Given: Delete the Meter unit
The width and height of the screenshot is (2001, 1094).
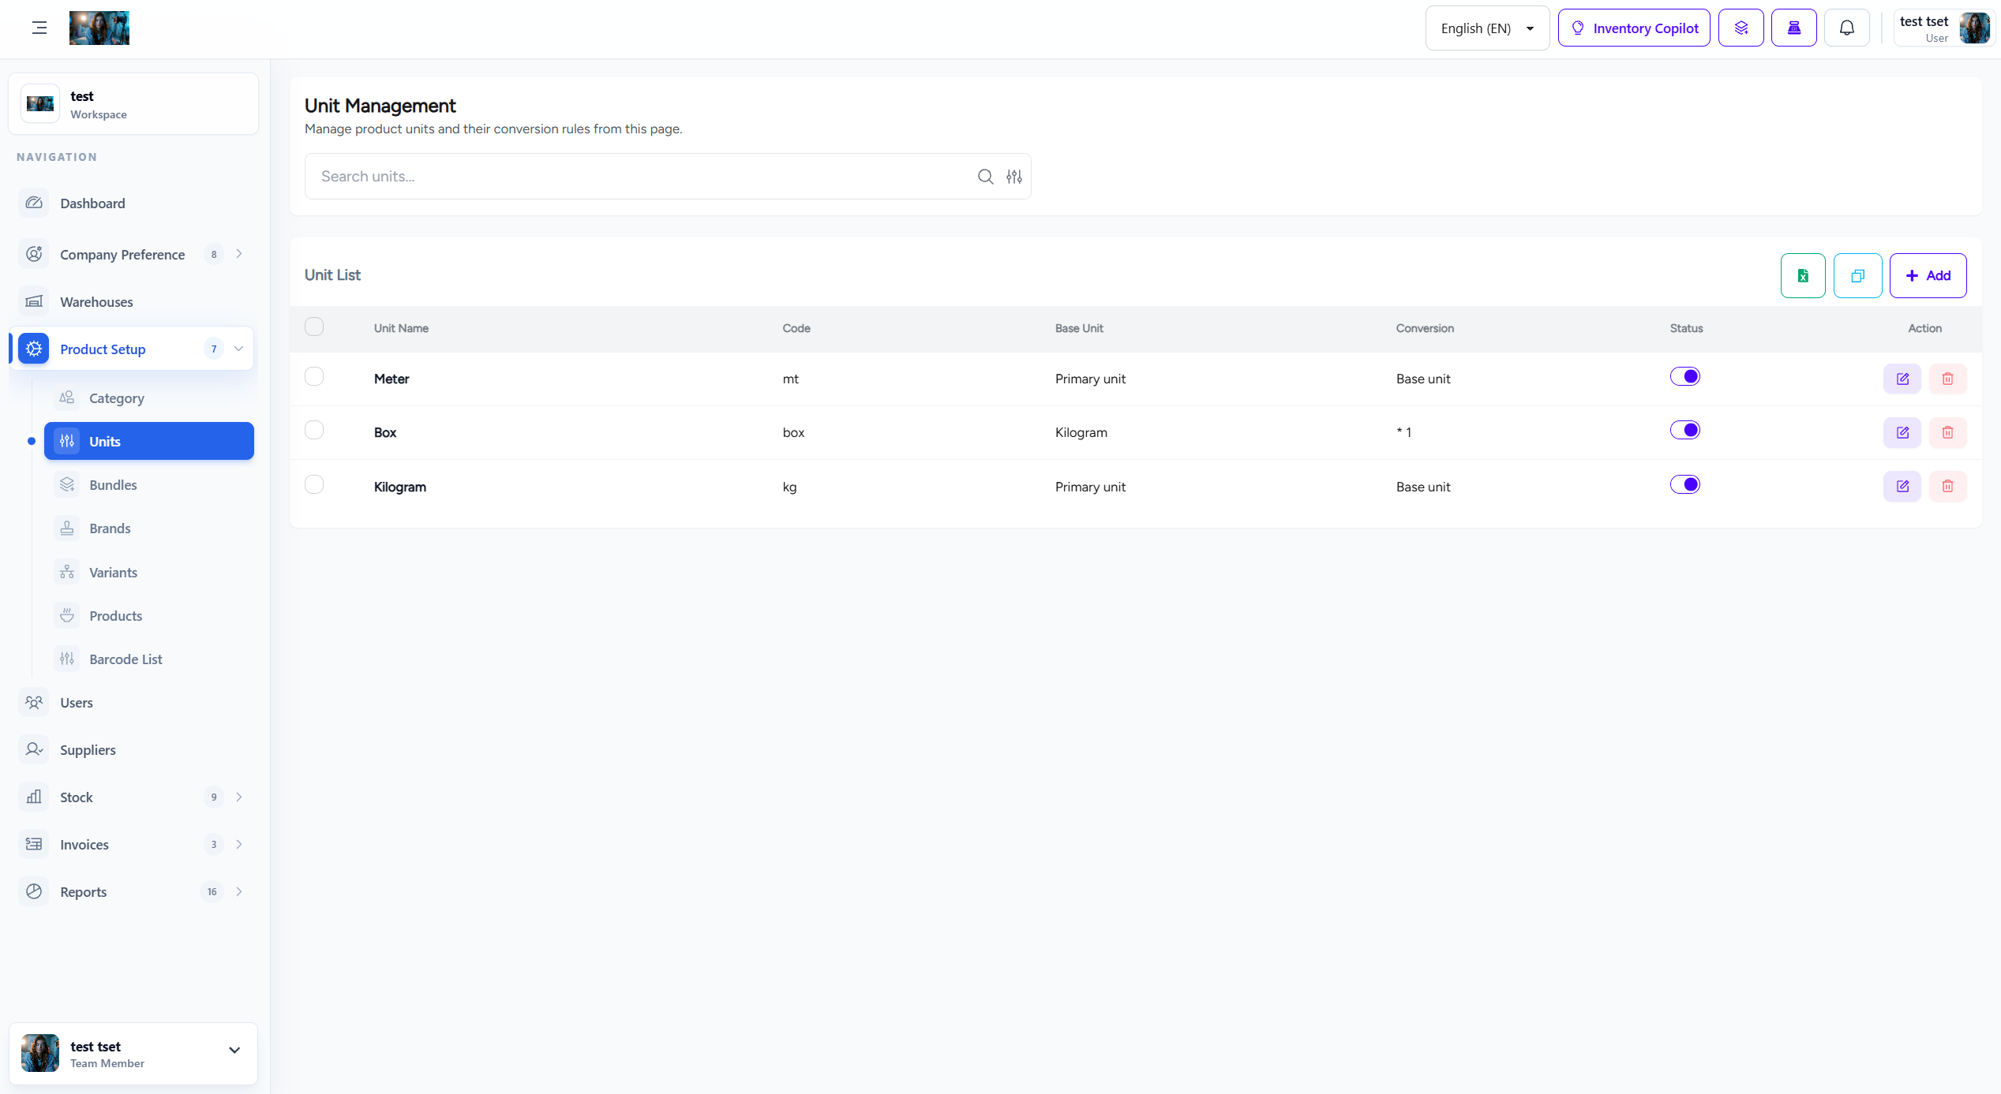Looking at the screenshot, I should 1947,379.
